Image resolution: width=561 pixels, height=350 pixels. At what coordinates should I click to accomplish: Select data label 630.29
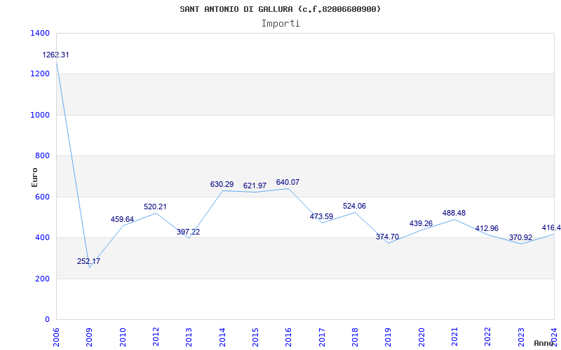[x=222, y=184]
